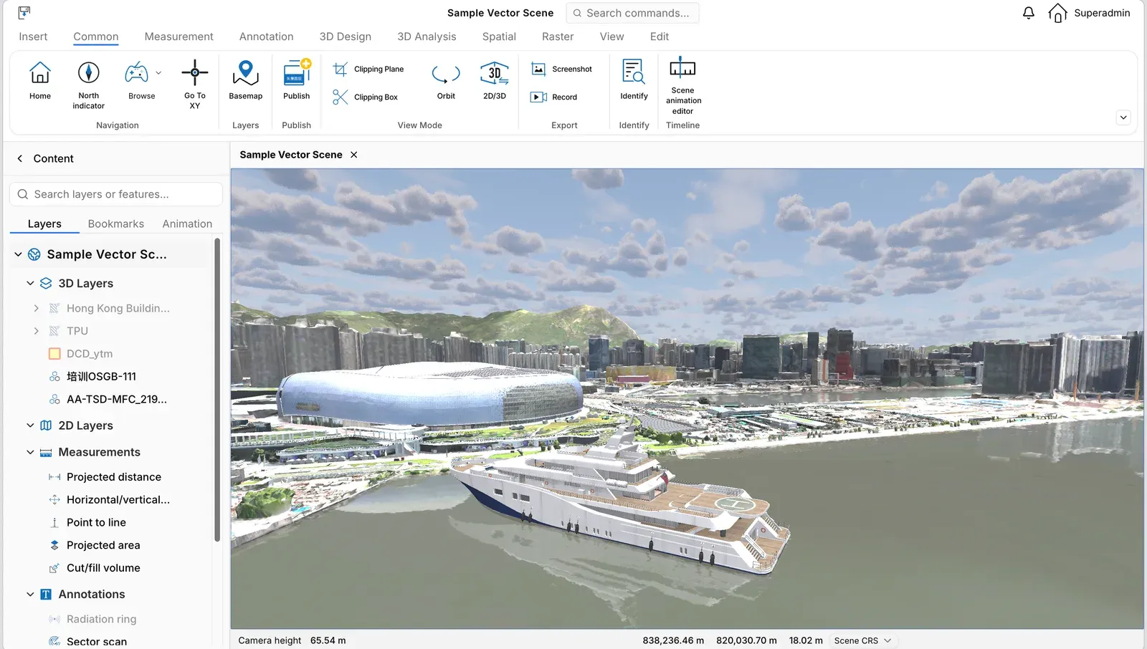
Task: Click the Home navigation icon
Action: pyautogui.click(x=40, y=73)
